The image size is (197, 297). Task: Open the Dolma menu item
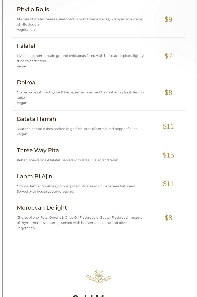tap(26, 82)
